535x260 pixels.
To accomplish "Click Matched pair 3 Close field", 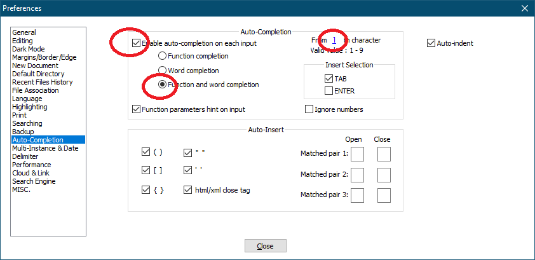I will point(384,196).
